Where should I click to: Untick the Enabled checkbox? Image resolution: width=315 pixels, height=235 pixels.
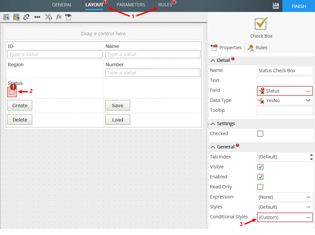(260, 177)
